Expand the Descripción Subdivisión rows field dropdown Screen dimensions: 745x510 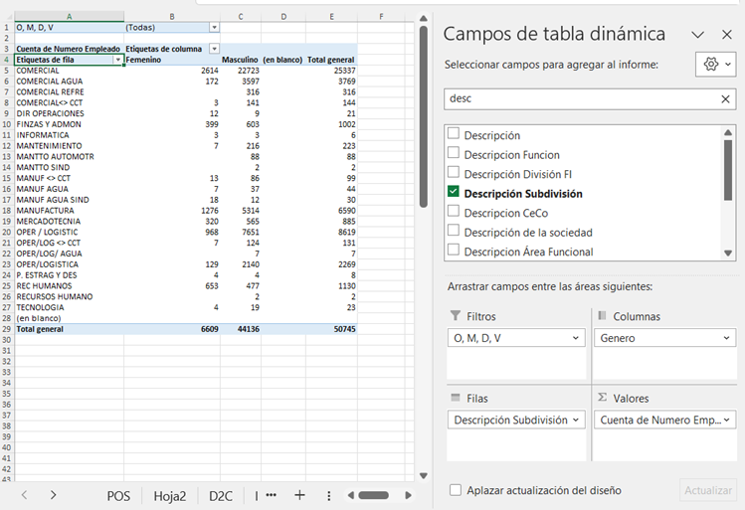click(577, 421)
